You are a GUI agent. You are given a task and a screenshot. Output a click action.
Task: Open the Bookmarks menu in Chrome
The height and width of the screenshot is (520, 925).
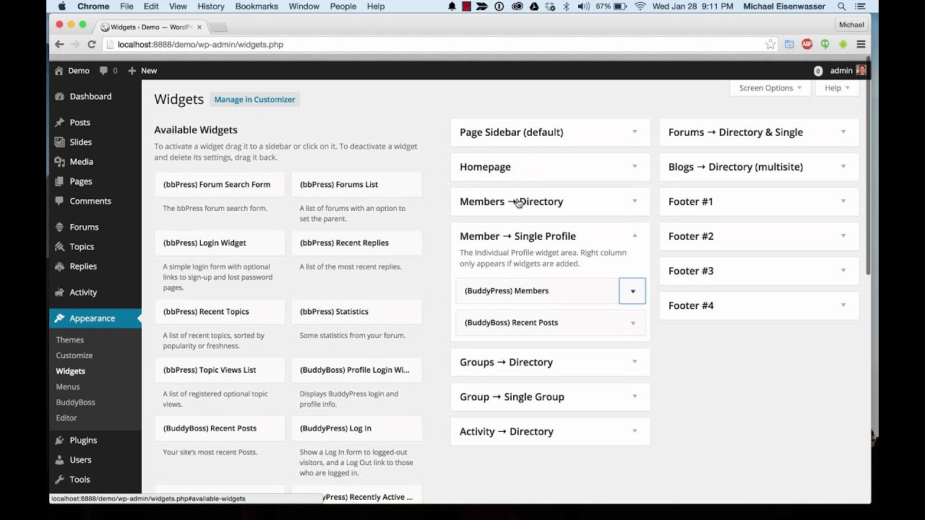[257, 6]
